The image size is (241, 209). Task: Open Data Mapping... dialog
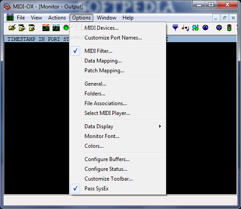118,61
